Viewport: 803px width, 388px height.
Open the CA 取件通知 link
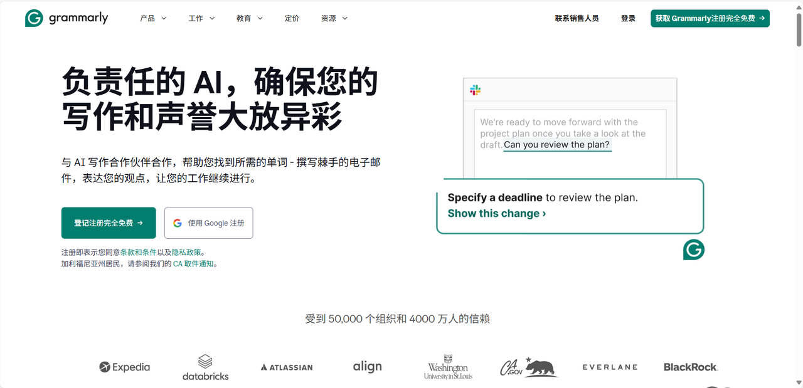point(194,264)
